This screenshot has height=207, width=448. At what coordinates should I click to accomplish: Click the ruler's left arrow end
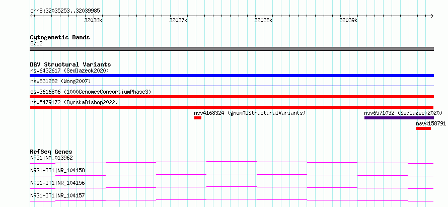tap(31, 16)
